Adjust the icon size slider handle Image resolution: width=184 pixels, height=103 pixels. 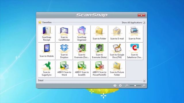click(135, 86)
